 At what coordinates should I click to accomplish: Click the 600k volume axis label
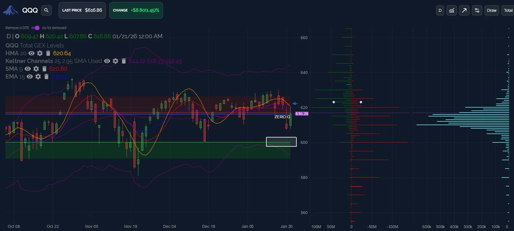427,227
